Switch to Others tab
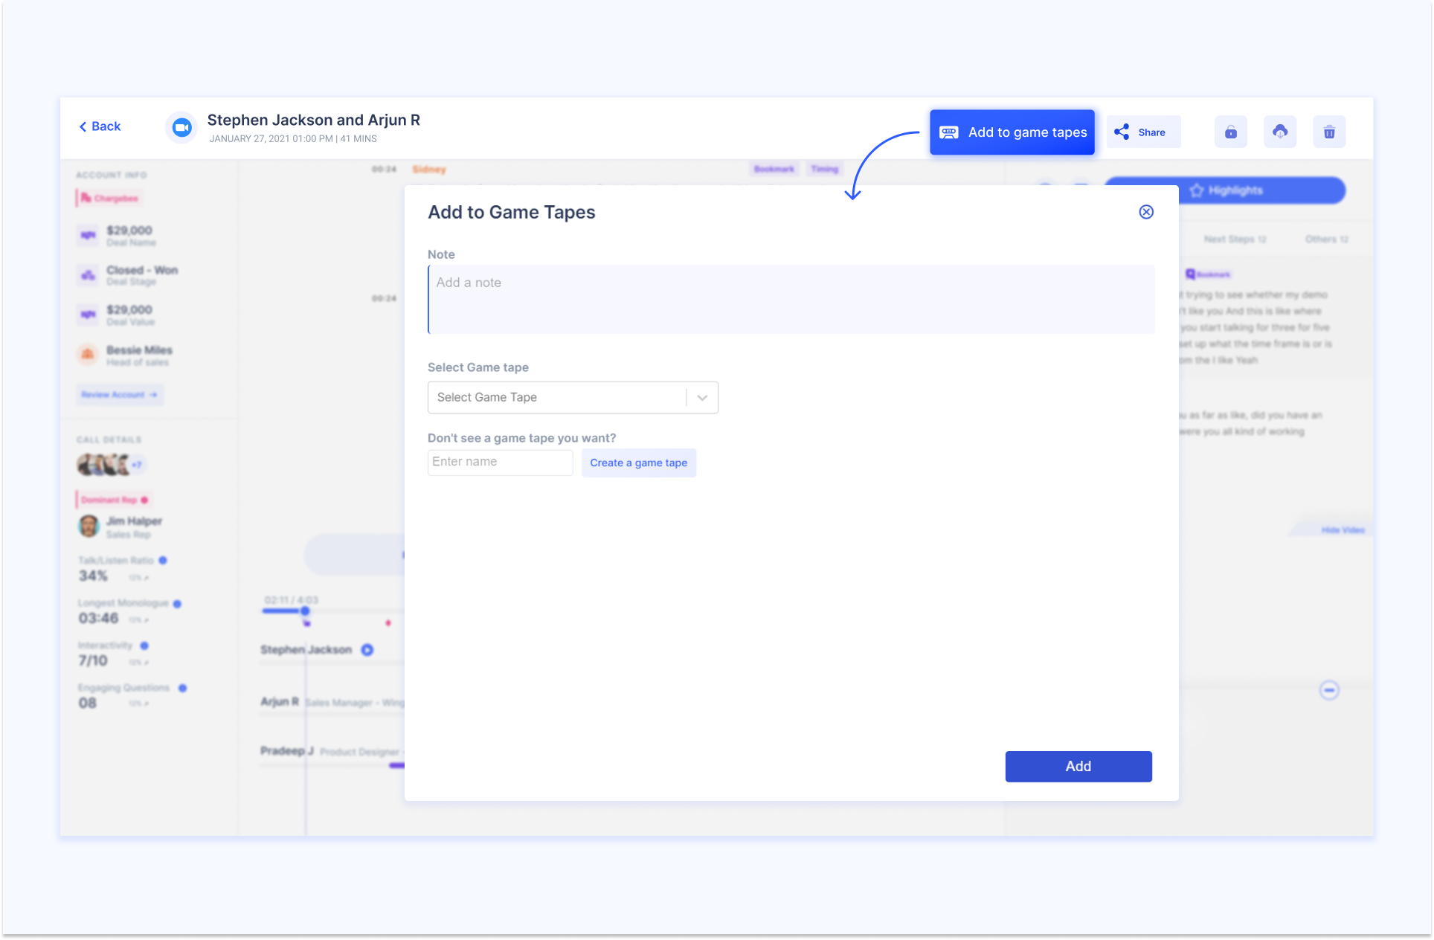This screenshot has height=940, width=1434. pos(1326,239)
